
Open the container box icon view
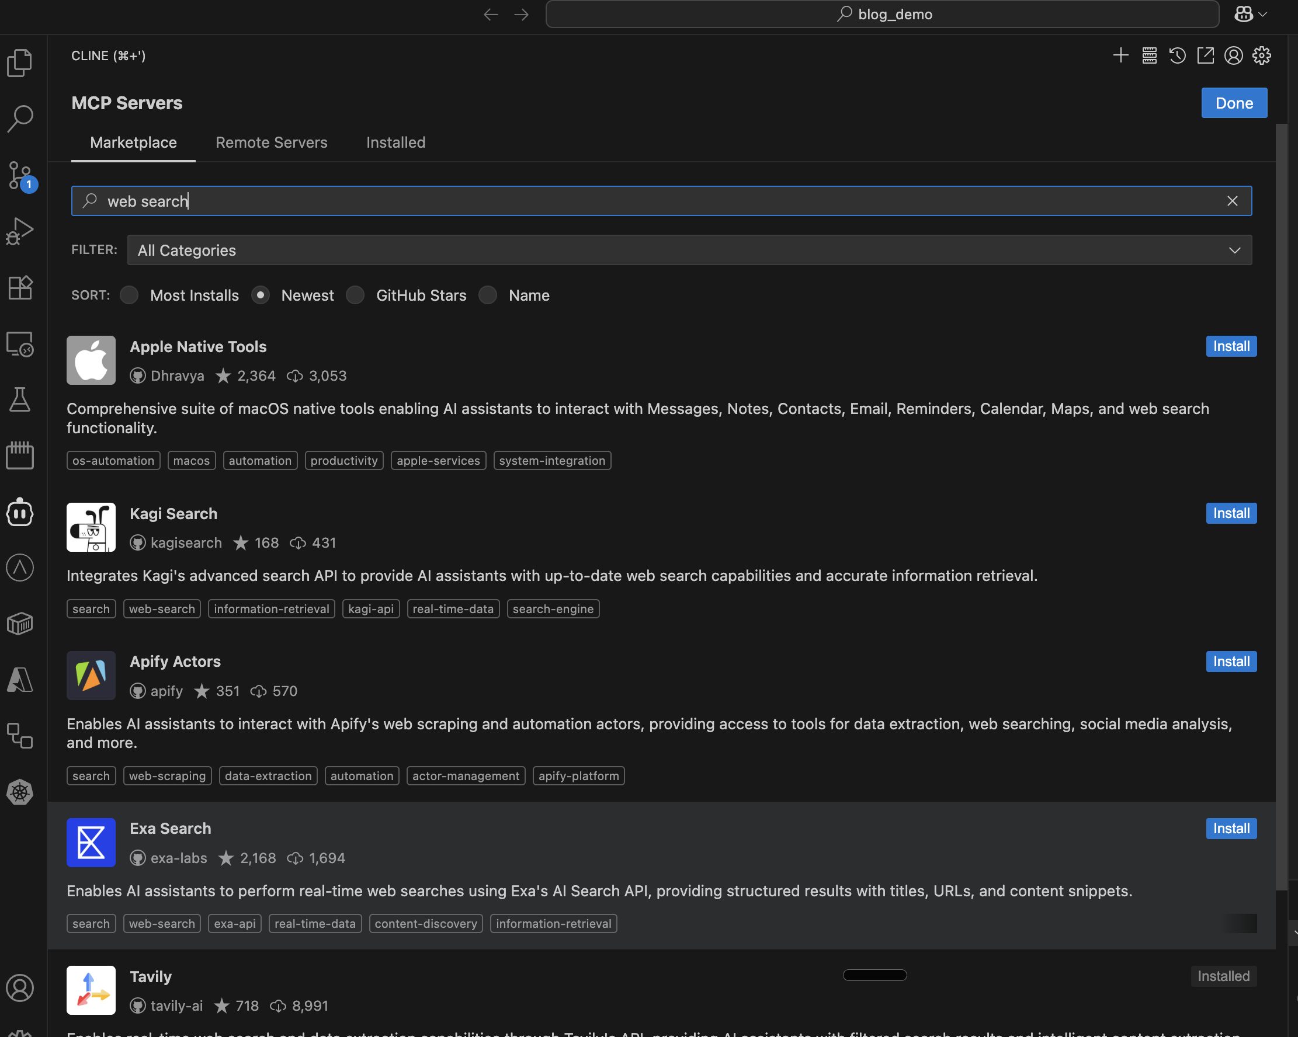[20, 624]
